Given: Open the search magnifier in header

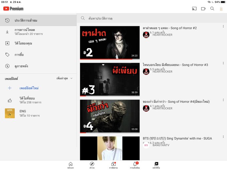Looking at the screenshot, I should coord(212,9).
